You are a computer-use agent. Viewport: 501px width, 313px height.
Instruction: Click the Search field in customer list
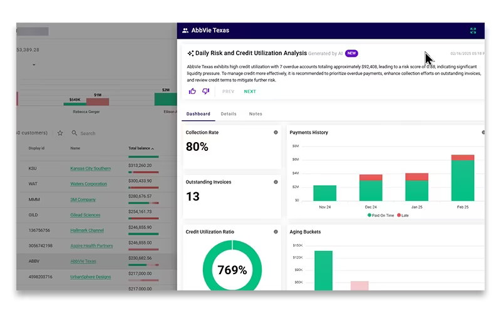click(x=88, y=133)
